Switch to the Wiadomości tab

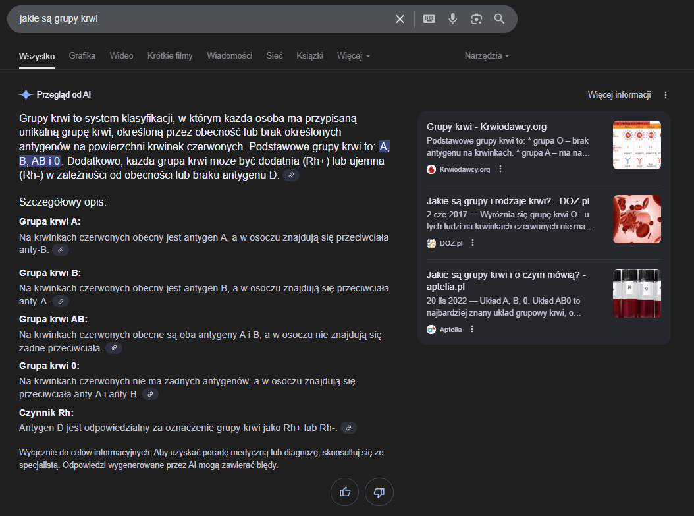[x=229, y=56]
